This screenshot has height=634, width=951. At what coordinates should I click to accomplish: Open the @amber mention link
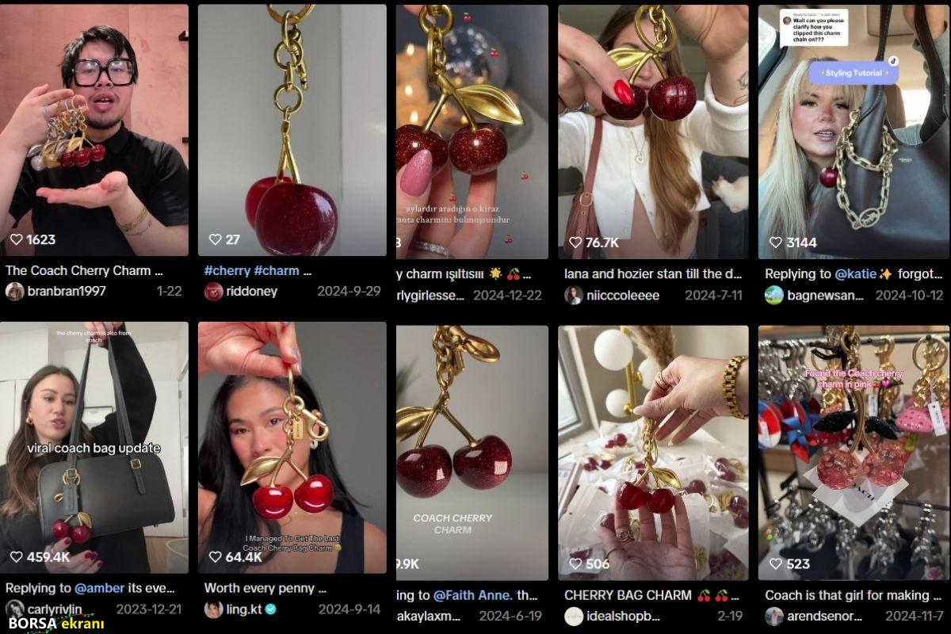coord(98,588)
